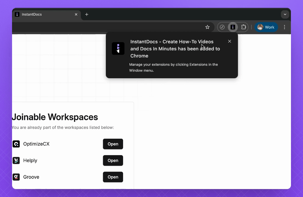
Task: Click the InstantDocs tab favicon
Action: coord(17,15)
